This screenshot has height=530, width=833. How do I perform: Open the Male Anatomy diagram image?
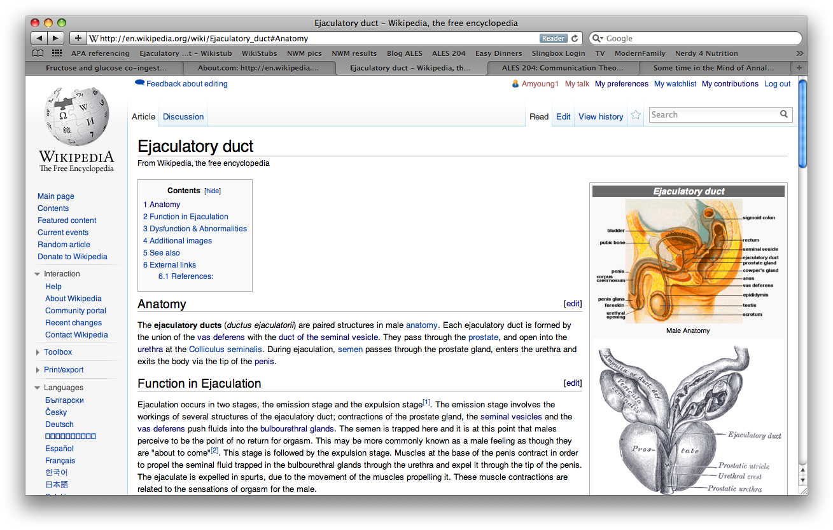[x=688, y=261]
